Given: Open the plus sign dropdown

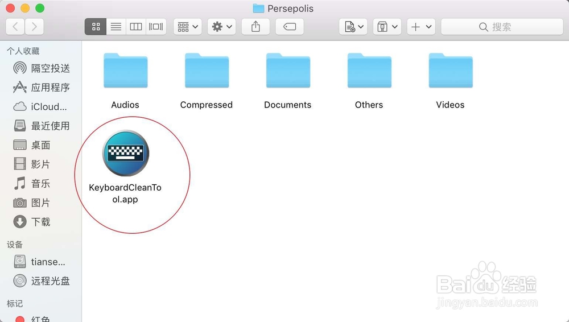Looking at the screenshot, I should [421, 27].
